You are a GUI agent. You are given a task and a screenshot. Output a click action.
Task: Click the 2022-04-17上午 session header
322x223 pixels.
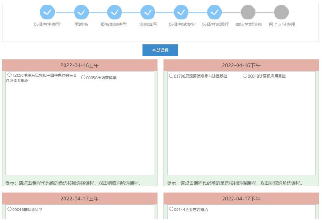coord(79,199)
